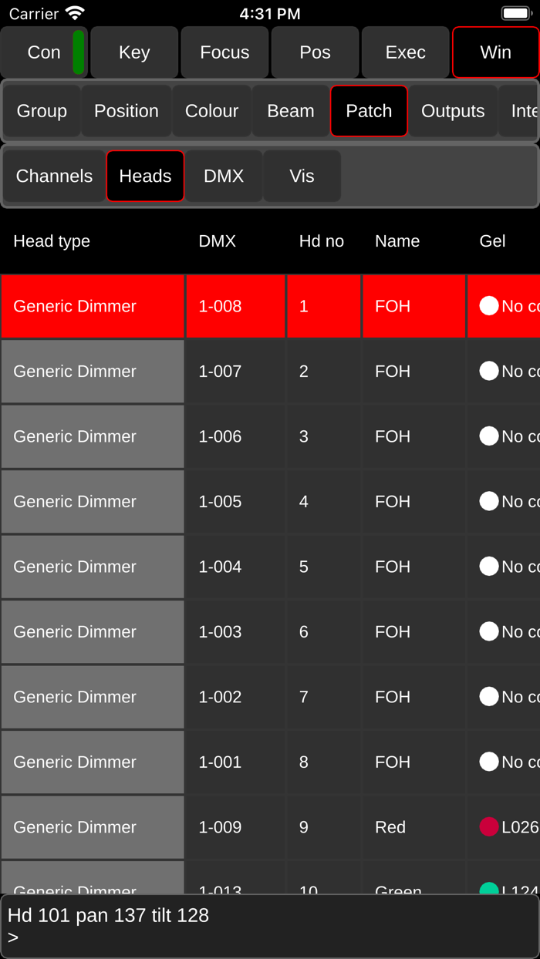The image size is (540, 959).
Task: Open the Colour attribute page
Action: [211, 110]
